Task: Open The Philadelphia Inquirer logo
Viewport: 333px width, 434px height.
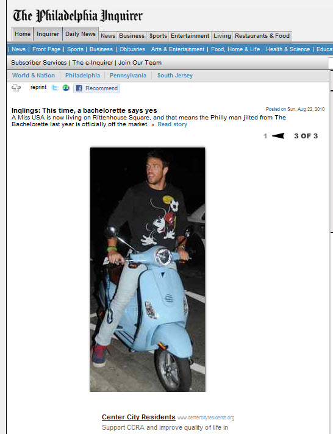Action: [x=78, y=15]
